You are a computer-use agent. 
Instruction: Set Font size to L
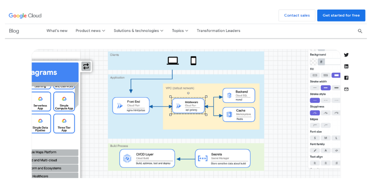(336, 138)
